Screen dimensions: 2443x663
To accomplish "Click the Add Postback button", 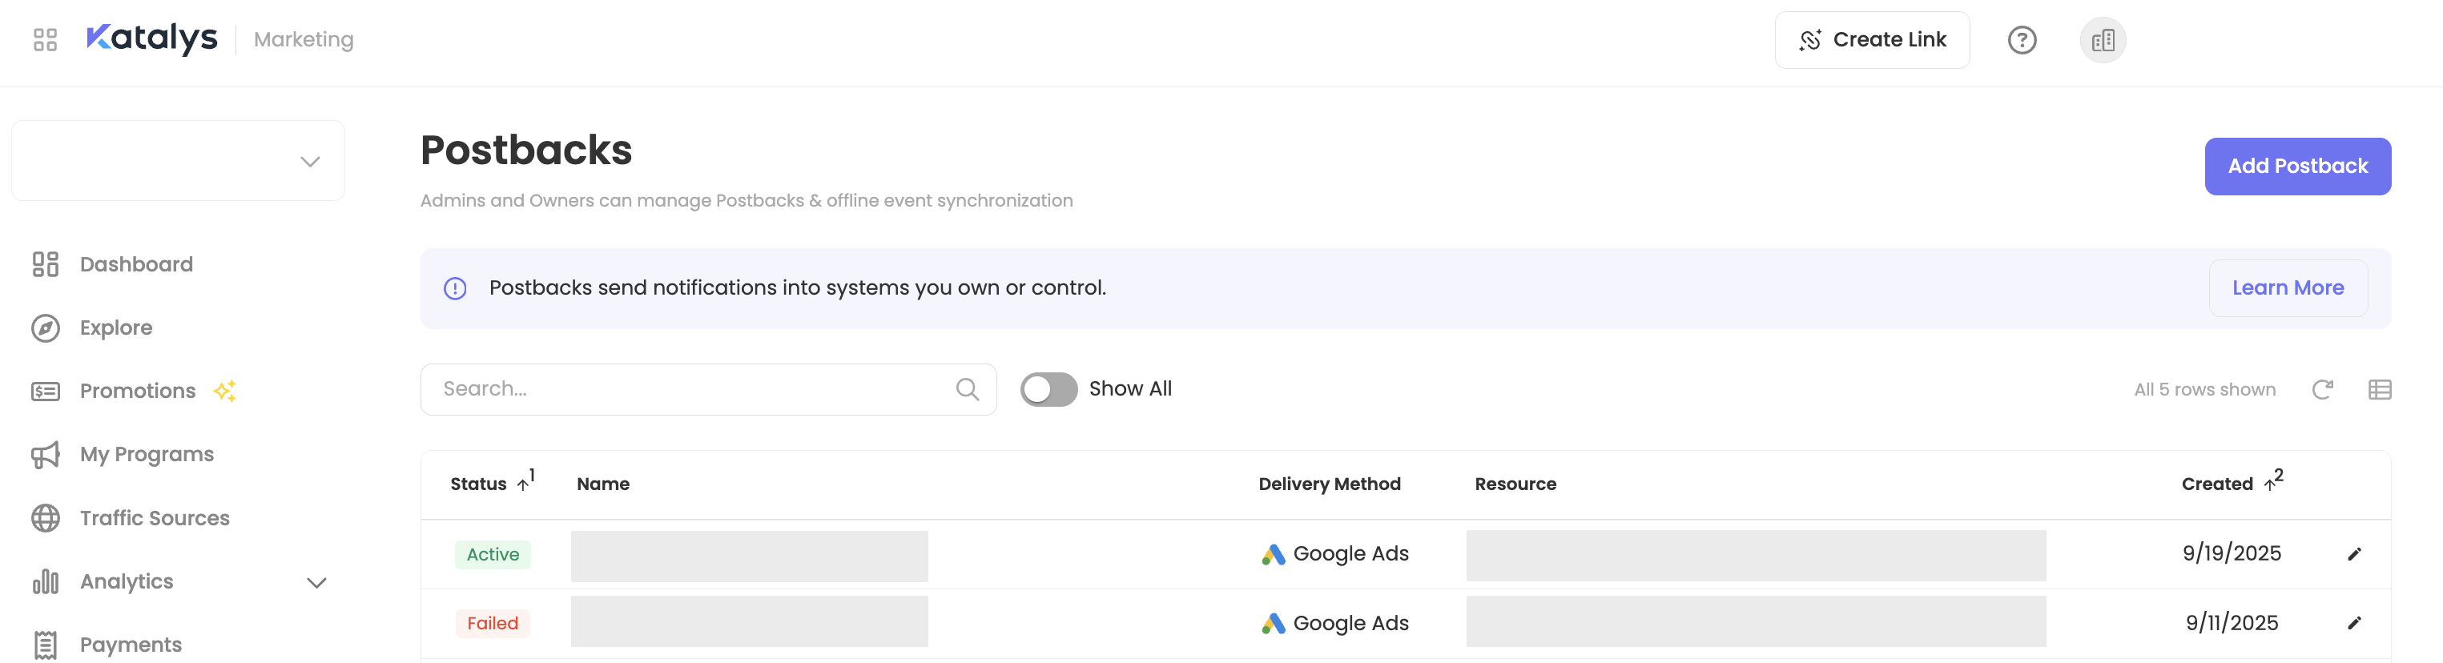I will click(2296, 166).
